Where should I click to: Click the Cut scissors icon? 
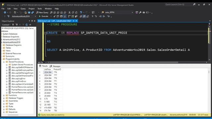pyautogui.click(x=70, y=13)
